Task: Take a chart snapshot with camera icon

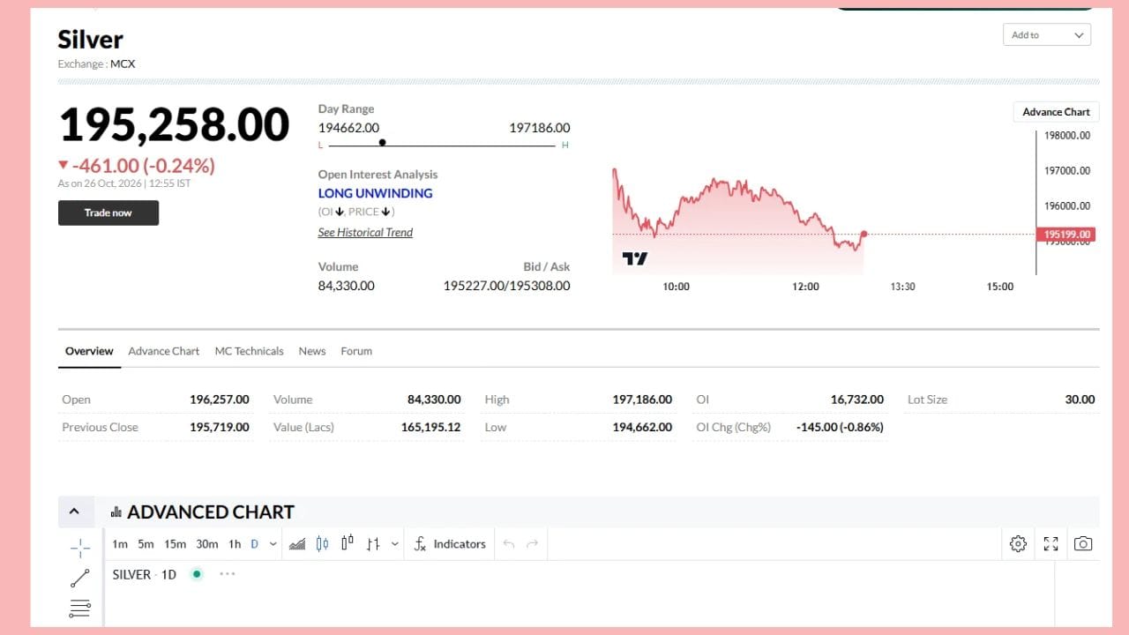Action: [x=1083, y=544]
